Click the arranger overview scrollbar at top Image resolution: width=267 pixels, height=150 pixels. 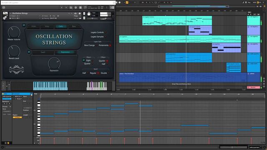(194, 7)
